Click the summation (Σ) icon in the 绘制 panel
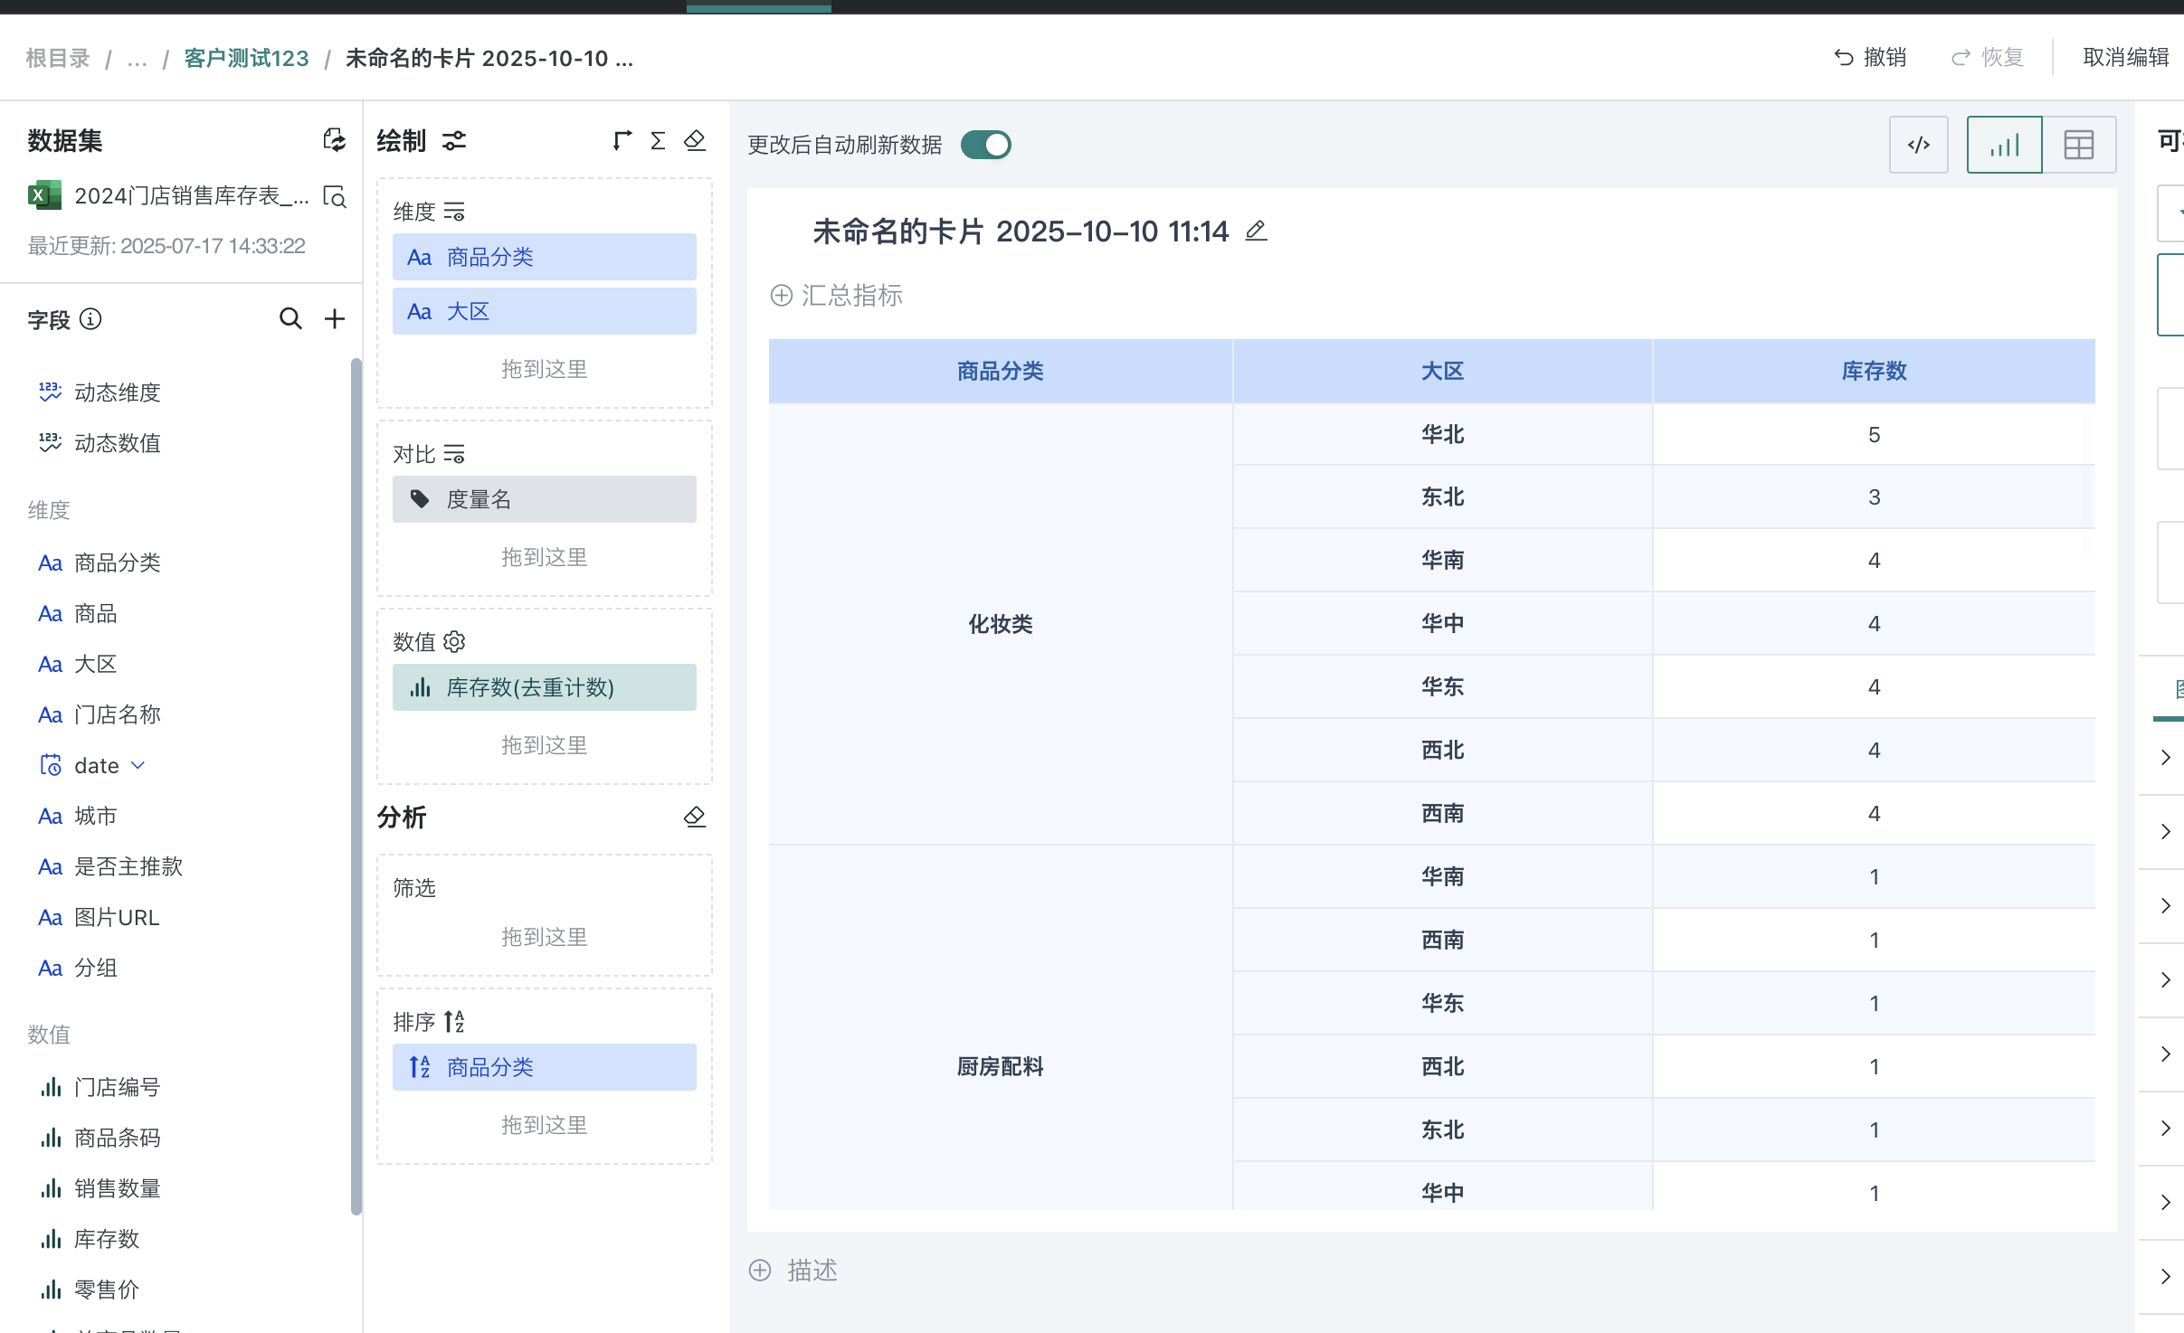The image size is (2184, 1333). point(657,140)
